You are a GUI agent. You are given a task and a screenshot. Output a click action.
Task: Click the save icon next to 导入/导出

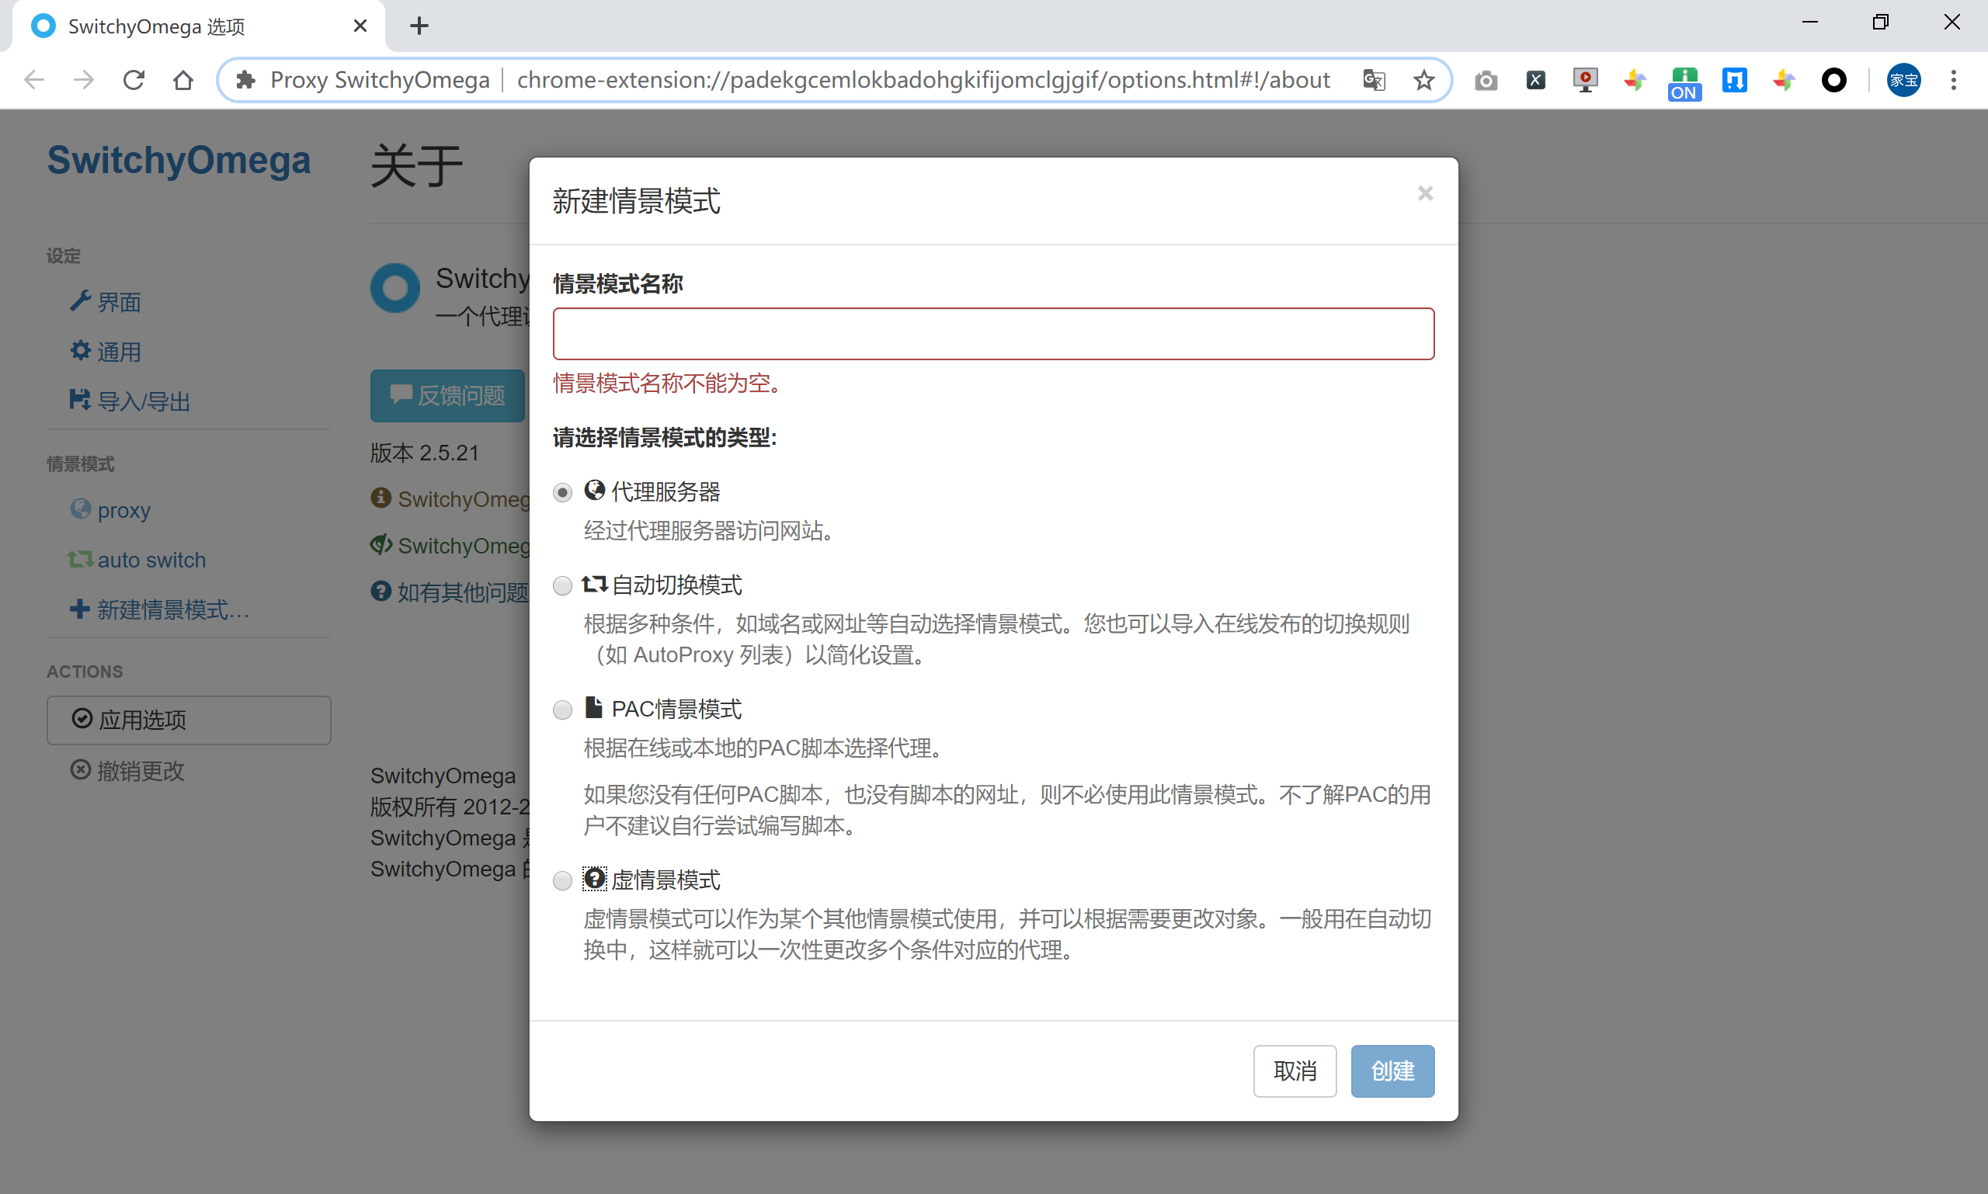[80, 399]
